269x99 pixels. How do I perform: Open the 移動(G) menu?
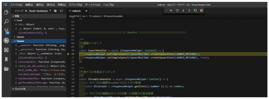point(62,5)
